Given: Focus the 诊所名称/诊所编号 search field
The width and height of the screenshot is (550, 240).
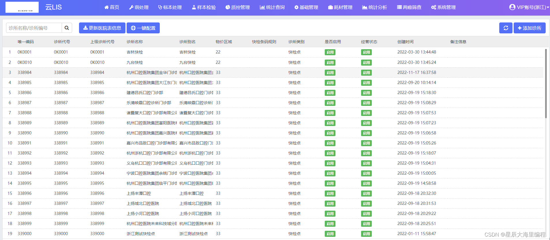Looking at the screenshot, I should tap(34, 28).
